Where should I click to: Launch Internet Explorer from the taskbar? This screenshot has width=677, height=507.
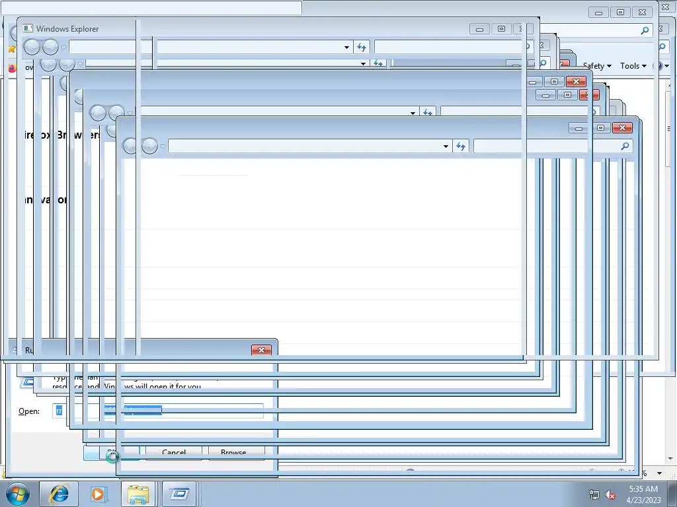pos(59,494)
